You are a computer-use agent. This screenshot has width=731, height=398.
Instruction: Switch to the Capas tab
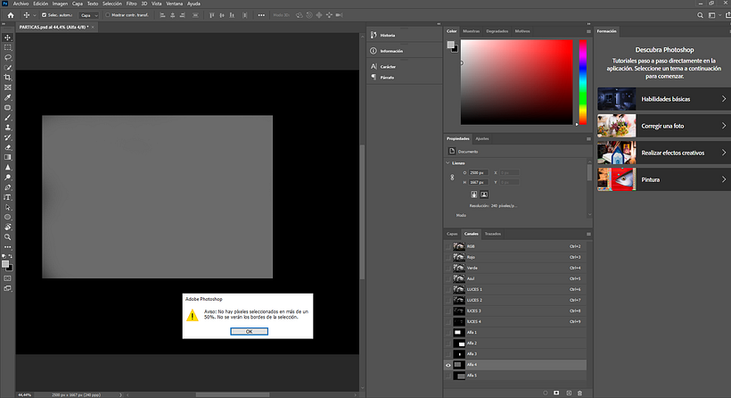click(x=452, y=234)
